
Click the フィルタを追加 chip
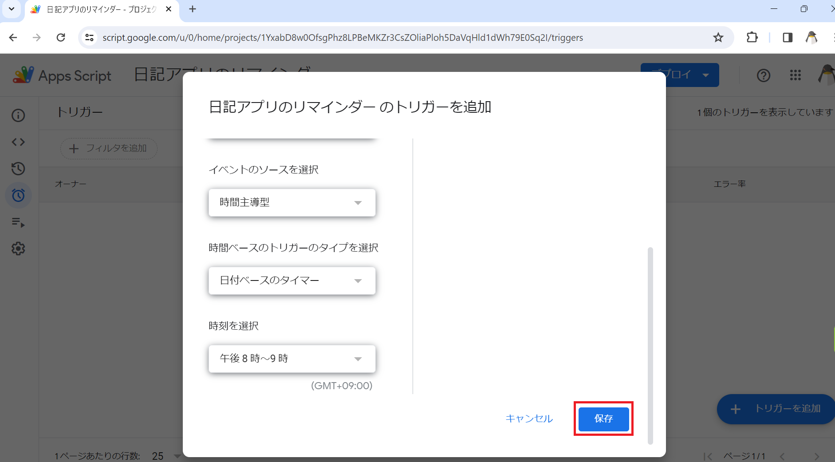point(109,148)
